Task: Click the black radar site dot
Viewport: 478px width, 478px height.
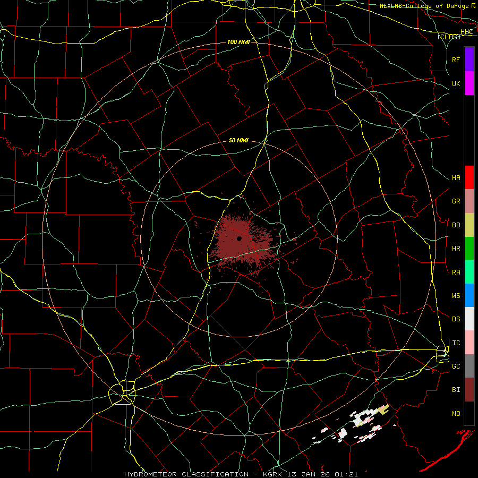Action: pyautogui.click(x=240, y=238)
